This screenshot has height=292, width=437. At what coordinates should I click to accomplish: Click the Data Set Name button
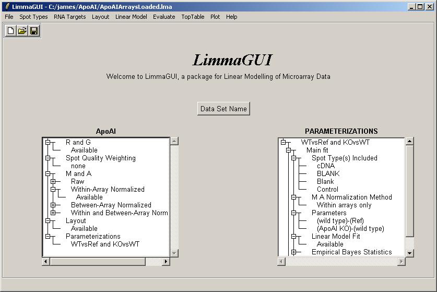(x=223, y=109)
